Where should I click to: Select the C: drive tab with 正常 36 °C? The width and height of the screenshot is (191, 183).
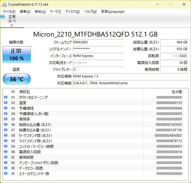point(12,21)
